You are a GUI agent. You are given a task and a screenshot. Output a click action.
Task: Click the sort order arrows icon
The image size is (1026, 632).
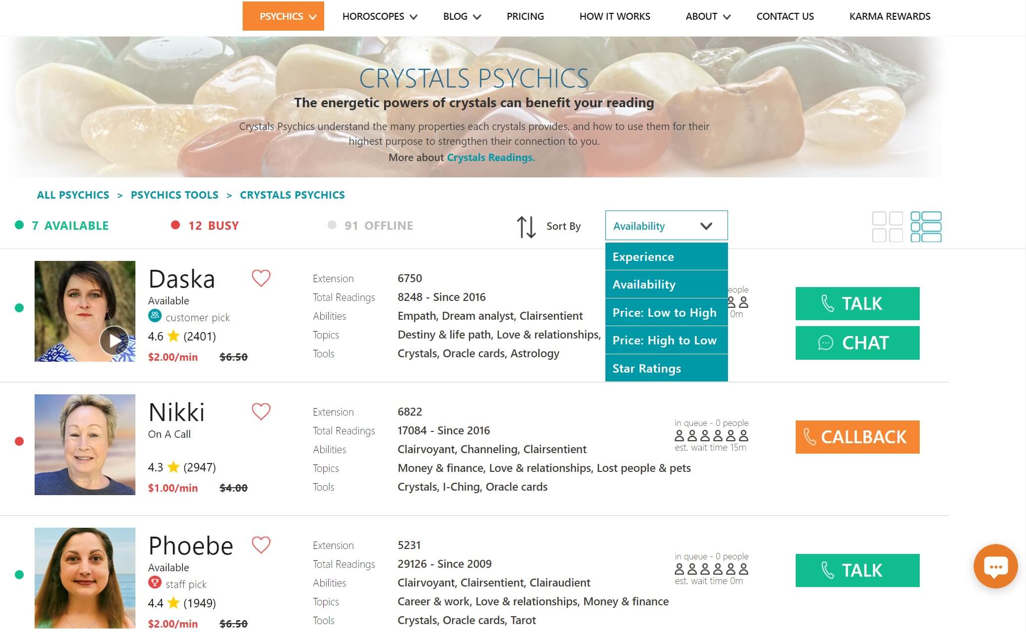[x=526, y=227]
